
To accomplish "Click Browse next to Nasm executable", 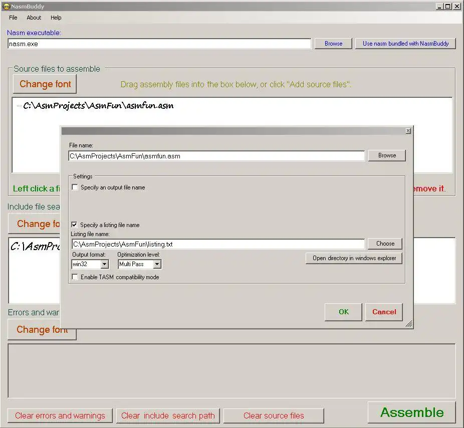I will pos(333,44).
